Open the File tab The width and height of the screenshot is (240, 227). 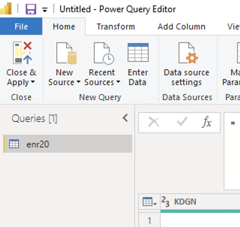21,26
